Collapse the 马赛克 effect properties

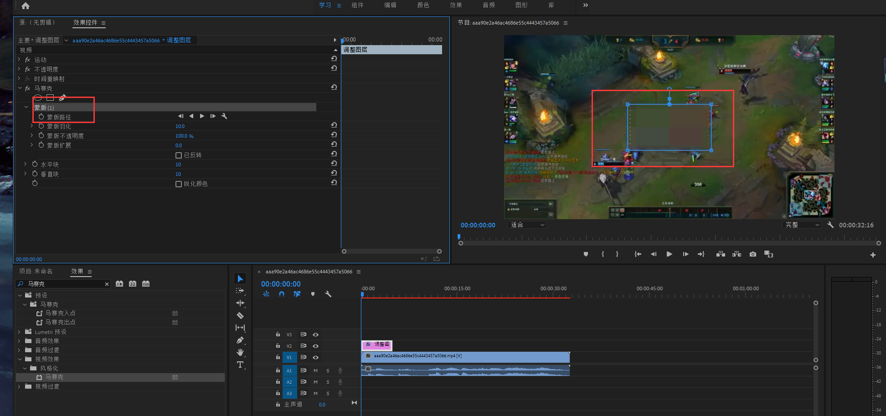[x=20, y=88]
